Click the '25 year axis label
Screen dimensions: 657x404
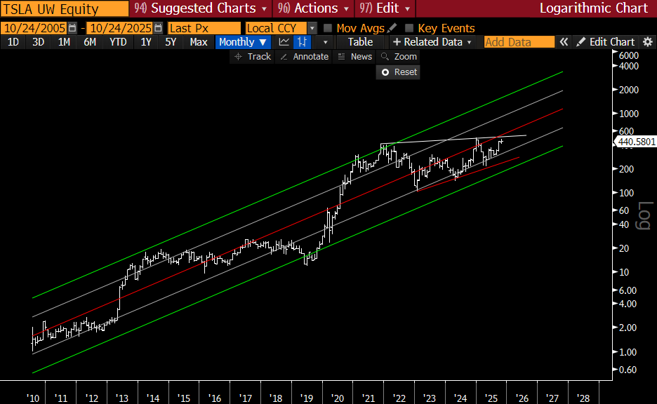tap(491, 398)
